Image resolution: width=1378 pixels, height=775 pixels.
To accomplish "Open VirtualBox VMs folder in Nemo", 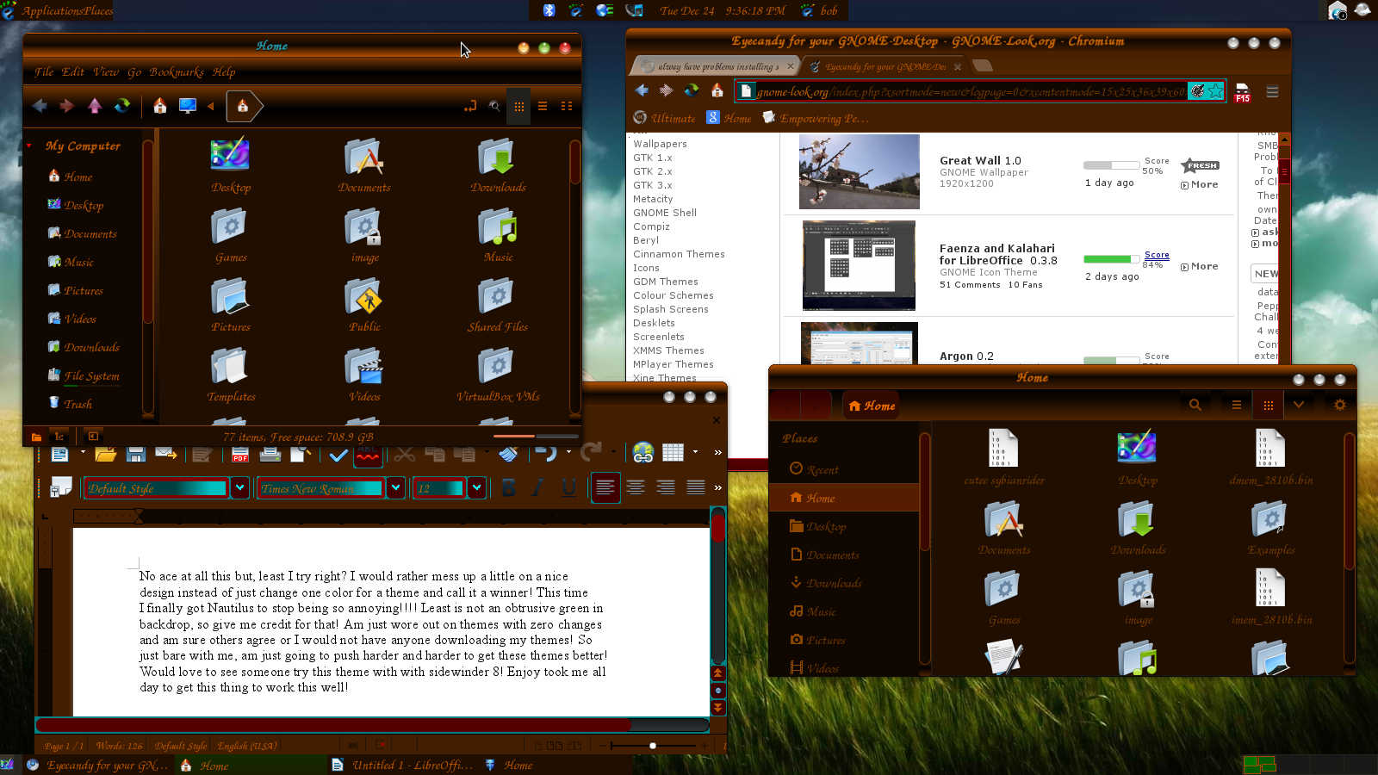I will (497, 367).
